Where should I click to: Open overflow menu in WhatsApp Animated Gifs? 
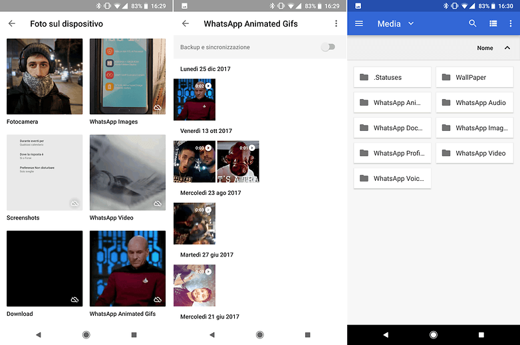point(336,23)
